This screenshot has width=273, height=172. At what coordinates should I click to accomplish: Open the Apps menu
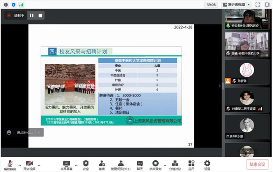coord(191,163)
